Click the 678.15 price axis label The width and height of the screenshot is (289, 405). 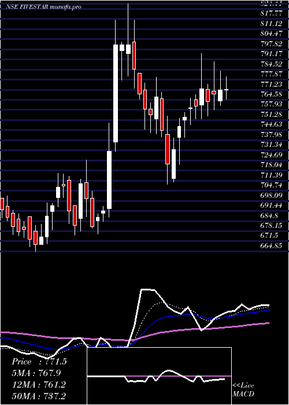coord(271,226)
